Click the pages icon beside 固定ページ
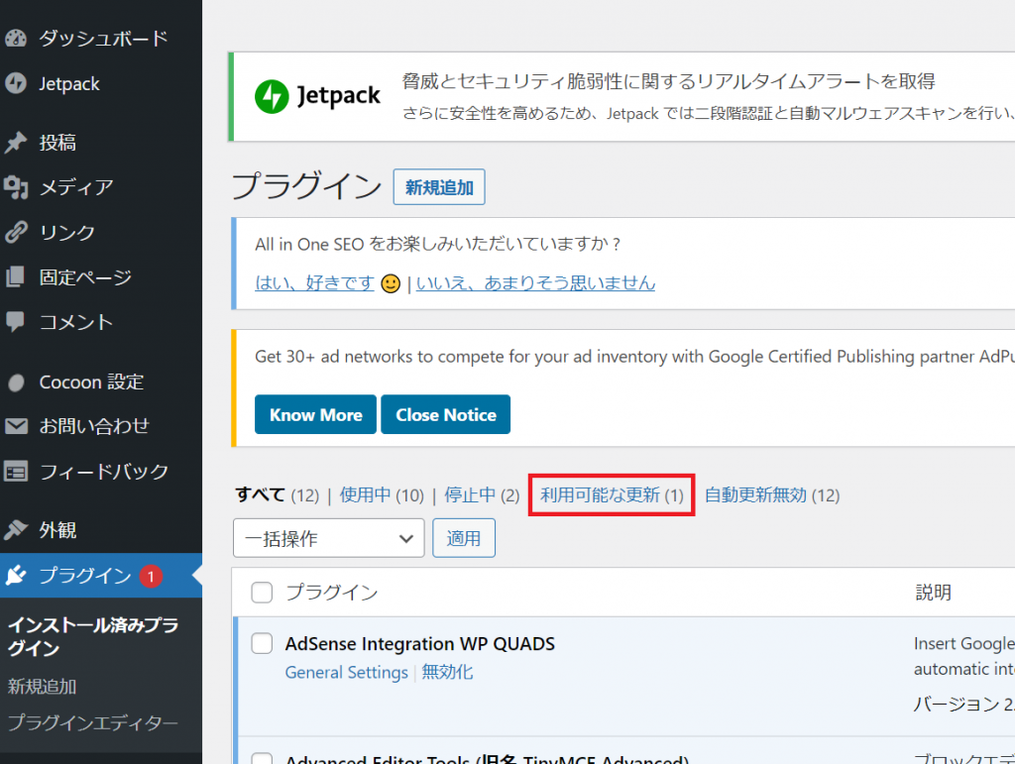The image size is (1015, 764). (16, 276)
